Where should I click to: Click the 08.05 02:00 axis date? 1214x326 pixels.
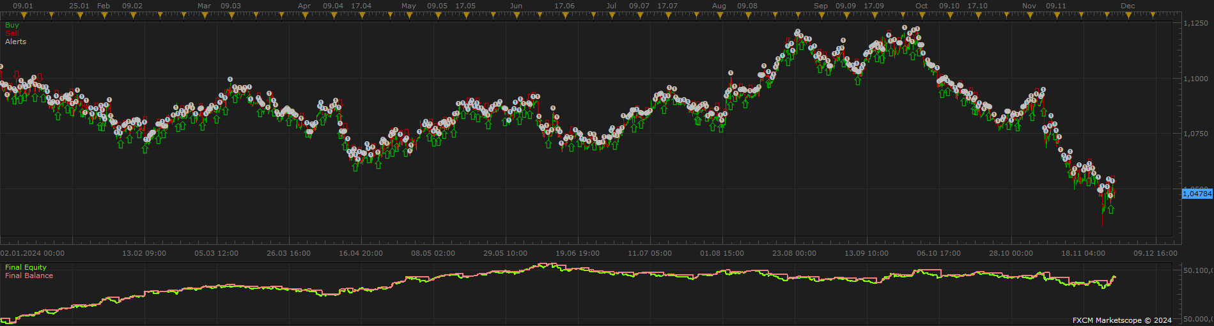tap(433, 253)
